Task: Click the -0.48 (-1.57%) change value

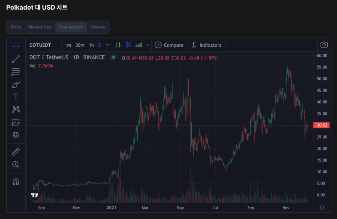Action: 203,58
